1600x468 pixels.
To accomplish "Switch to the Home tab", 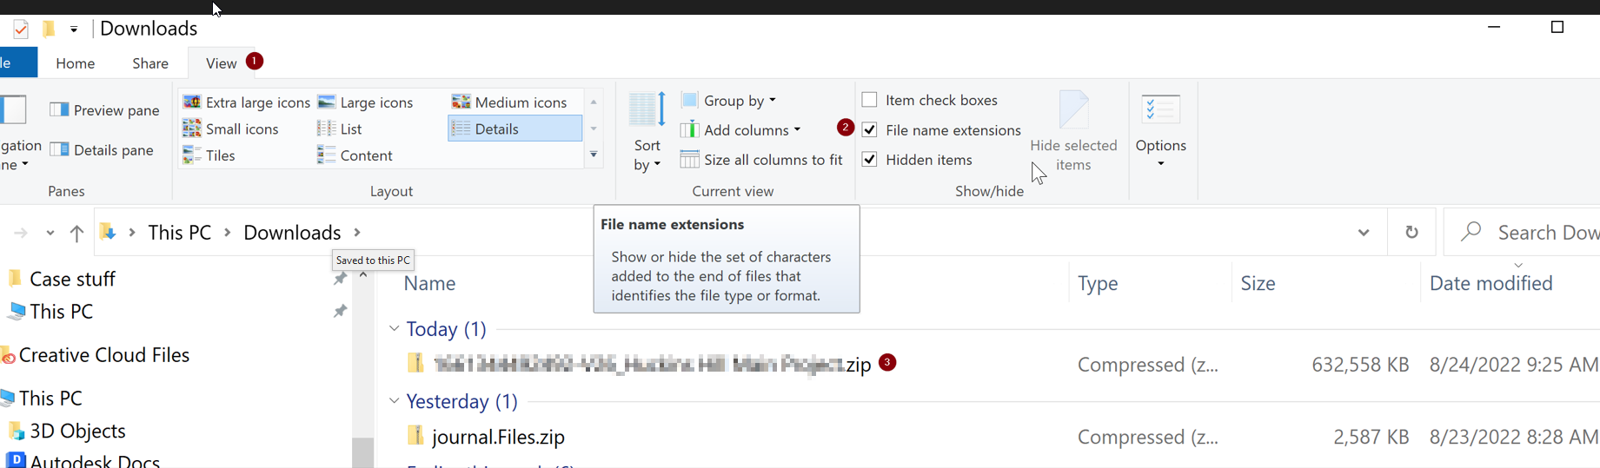I will tap(76, 63).
